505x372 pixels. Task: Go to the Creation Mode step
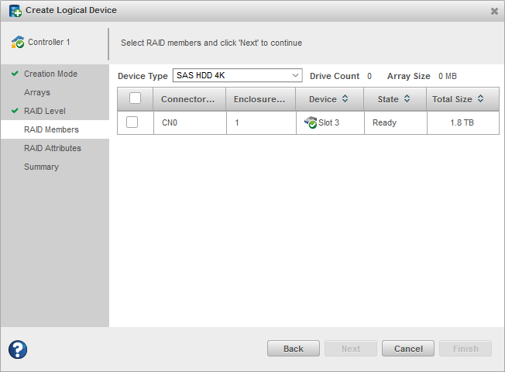click(x=50, y=74)
